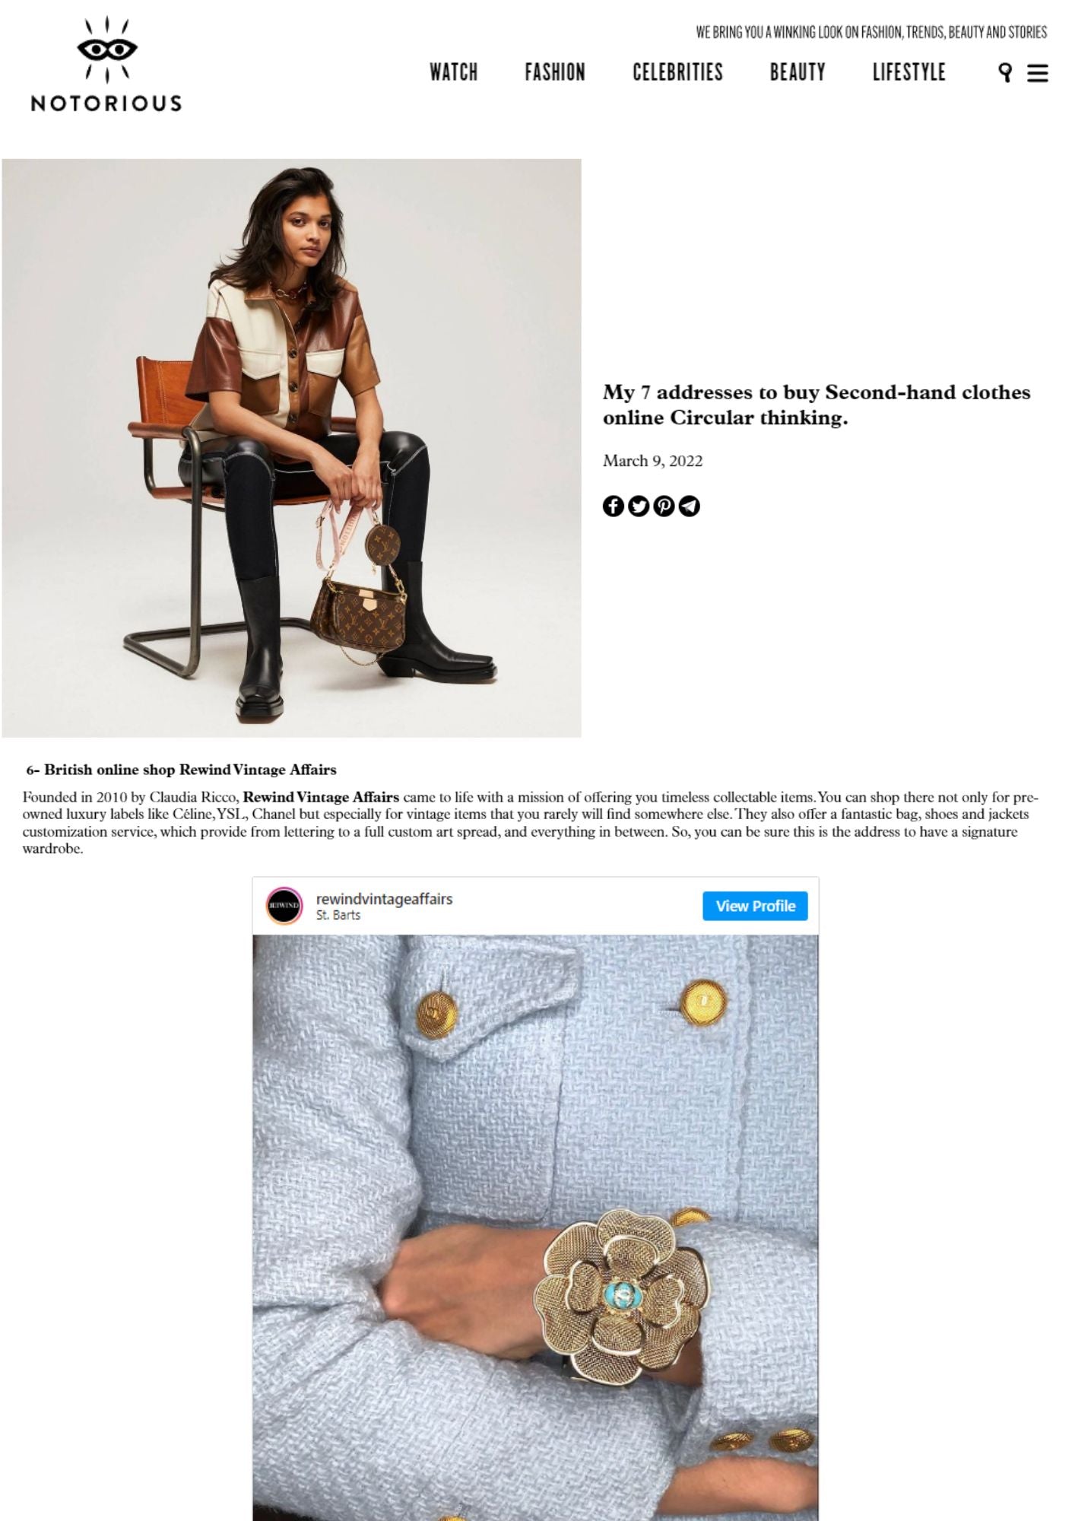Open the Fashion menu item
Screen dimensions: 1075x1521
(x=555, y=72)
